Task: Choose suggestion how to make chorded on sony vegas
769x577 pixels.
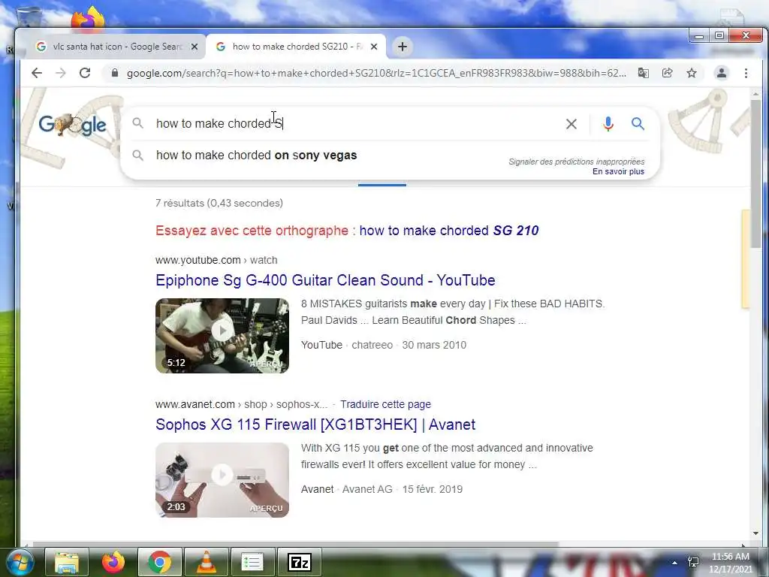Action: click(x=391, y=156)
